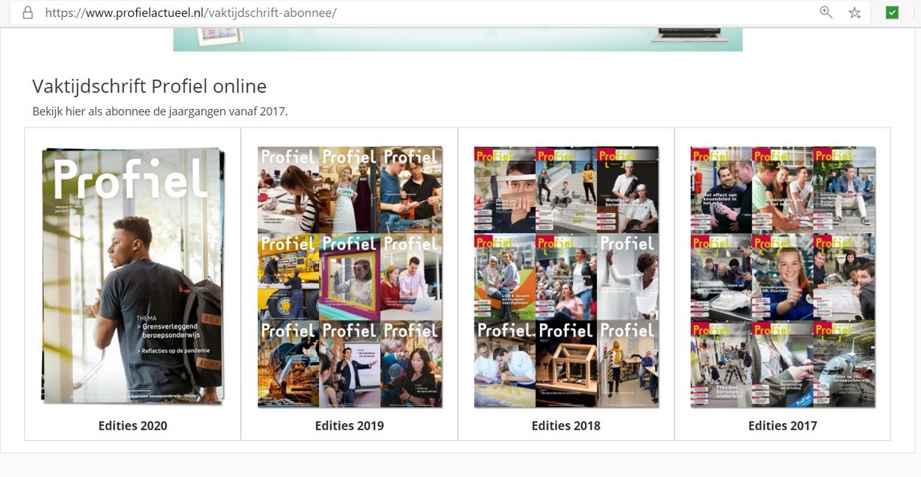Select the Edities 2018 text link

click(566, 425)
